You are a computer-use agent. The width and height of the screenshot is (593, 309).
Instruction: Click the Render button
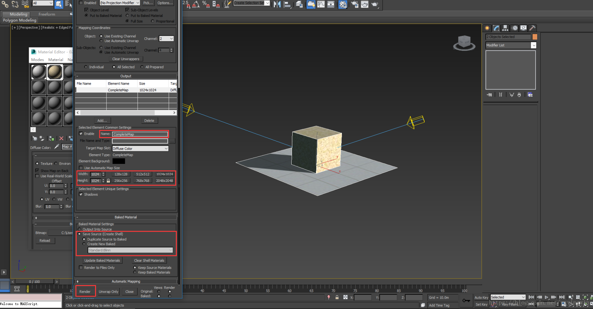[x=85, y=292]
